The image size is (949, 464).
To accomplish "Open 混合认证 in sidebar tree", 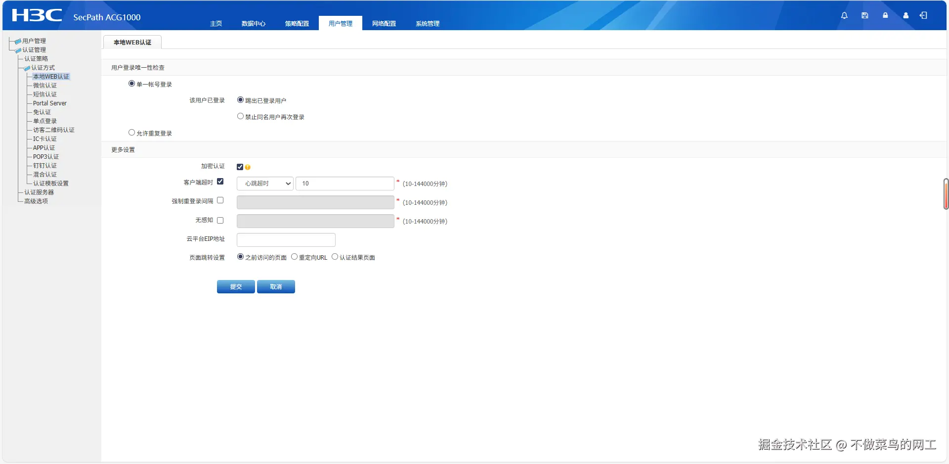I will [45, 175].
